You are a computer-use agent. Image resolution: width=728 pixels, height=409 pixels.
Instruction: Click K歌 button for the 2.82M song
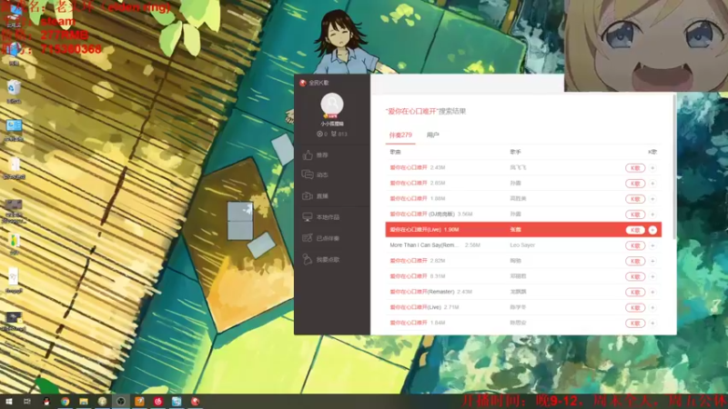635,261
